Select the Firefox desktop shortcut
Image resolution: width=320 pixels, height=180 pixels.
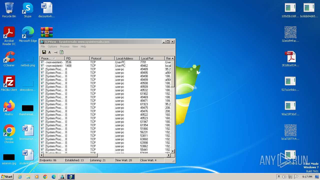(x=9, y=108)
